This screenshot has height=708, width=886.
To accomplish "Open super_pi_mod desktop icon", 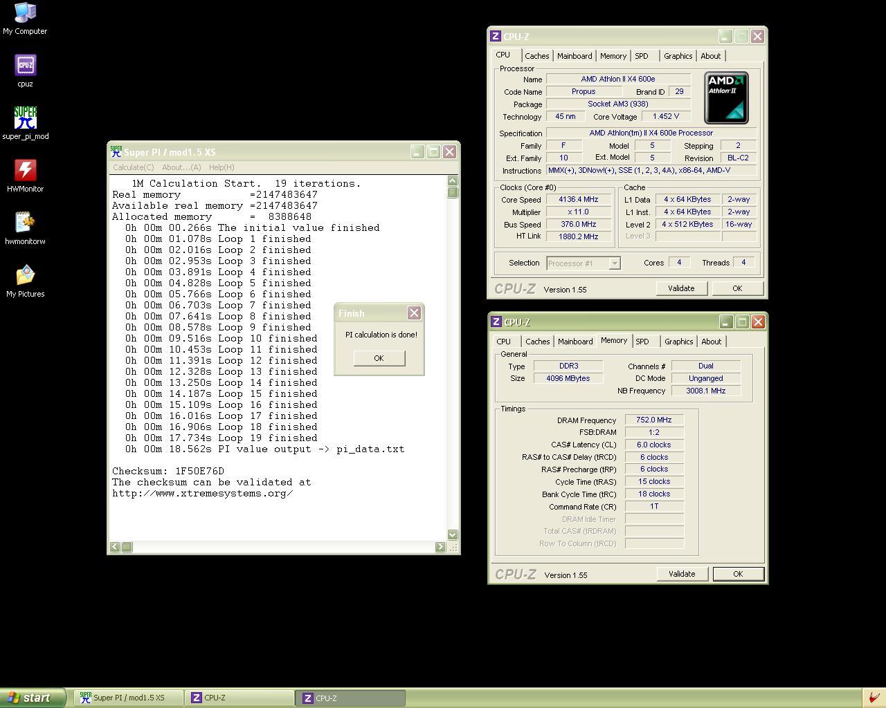I will point(25,123).
